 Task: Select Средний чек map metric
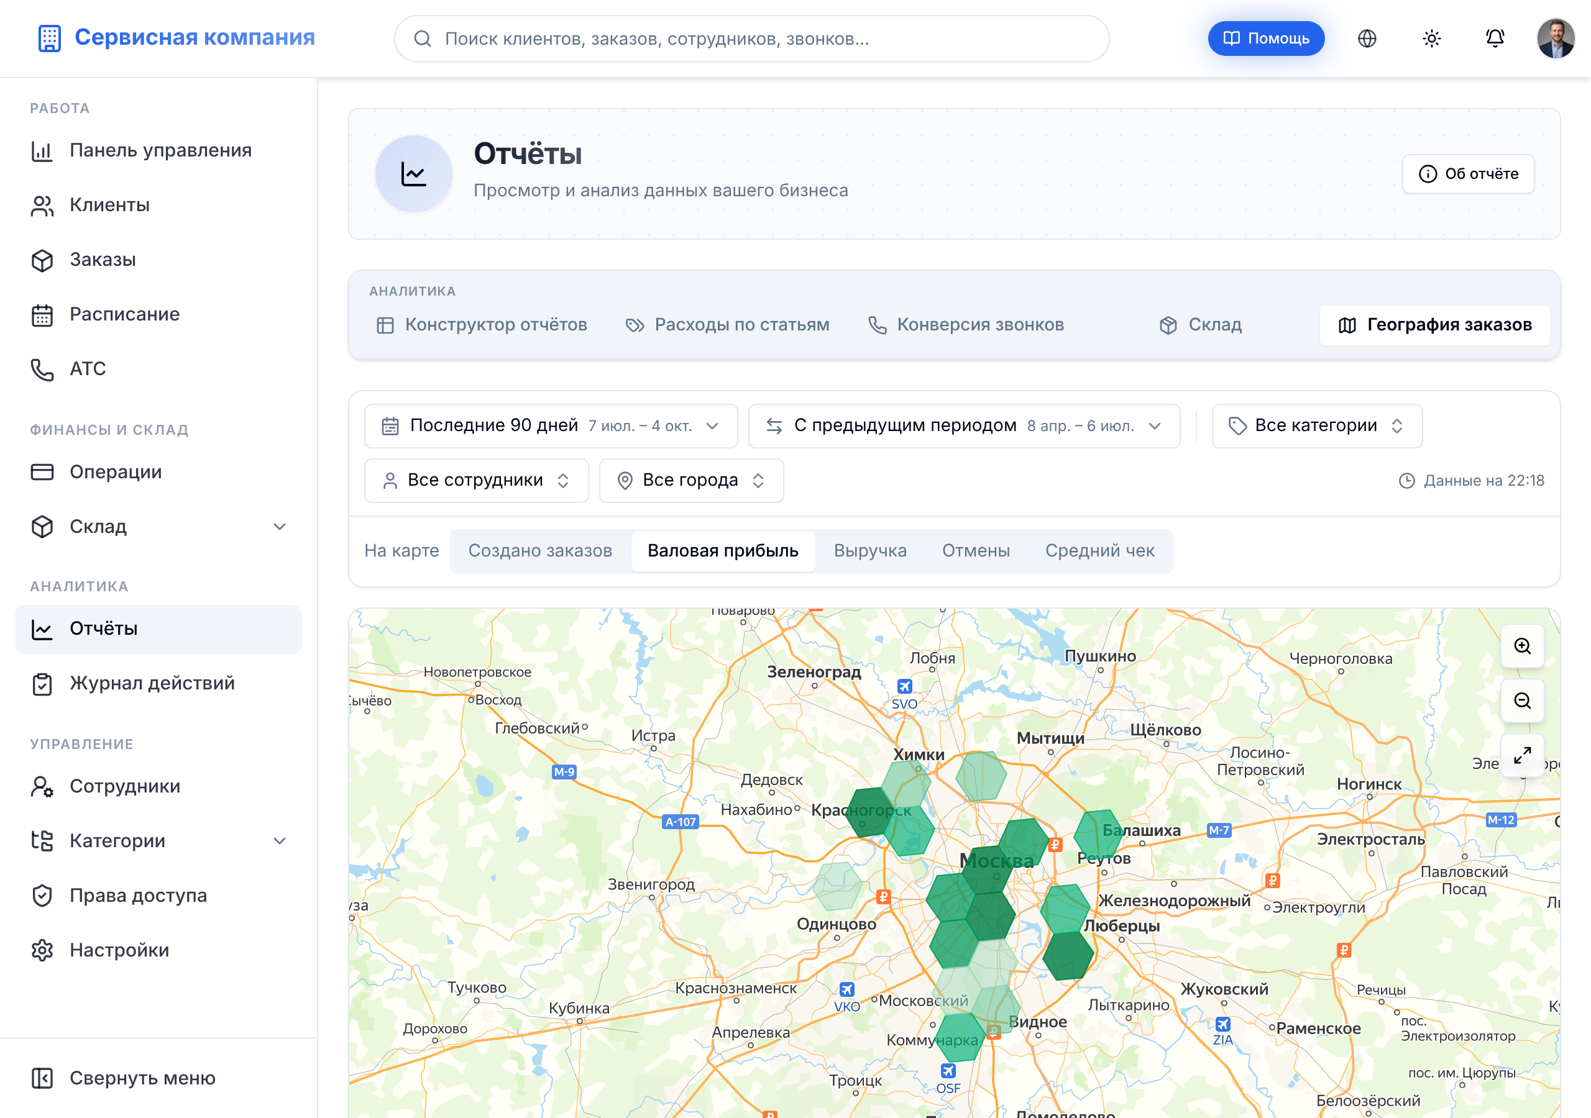(1099, 552)
